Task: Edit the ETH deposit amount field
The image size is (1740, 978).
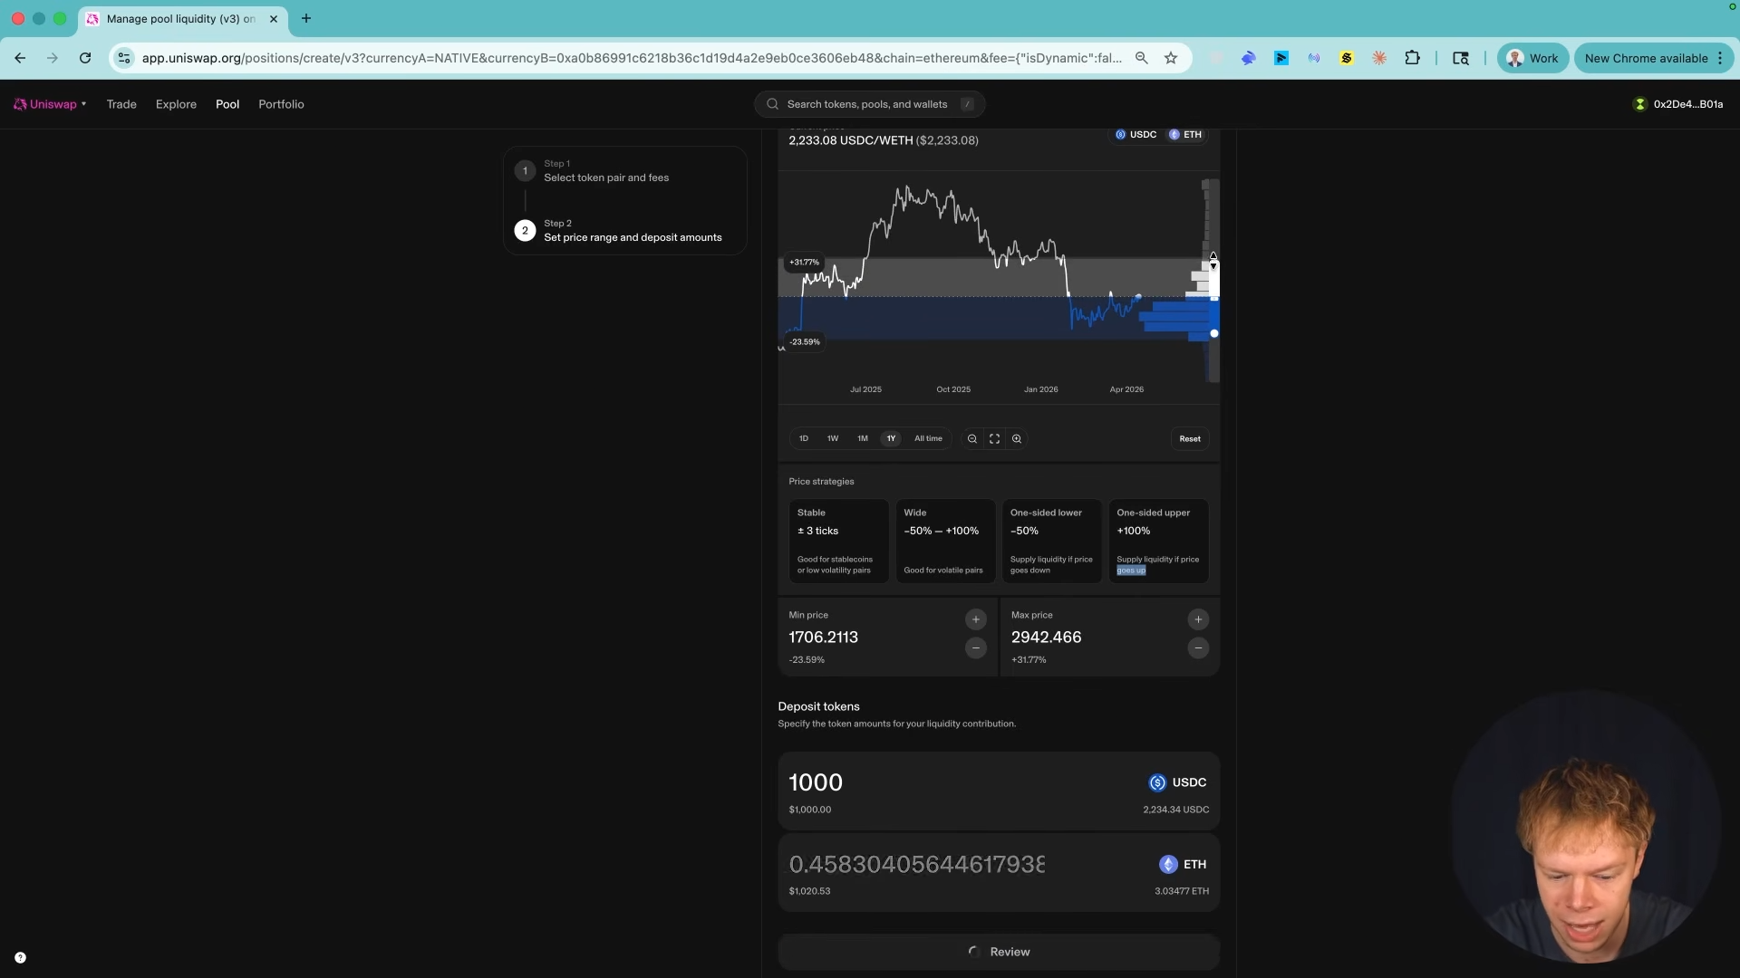Action: pyautogui.click(x=917, y=865)
